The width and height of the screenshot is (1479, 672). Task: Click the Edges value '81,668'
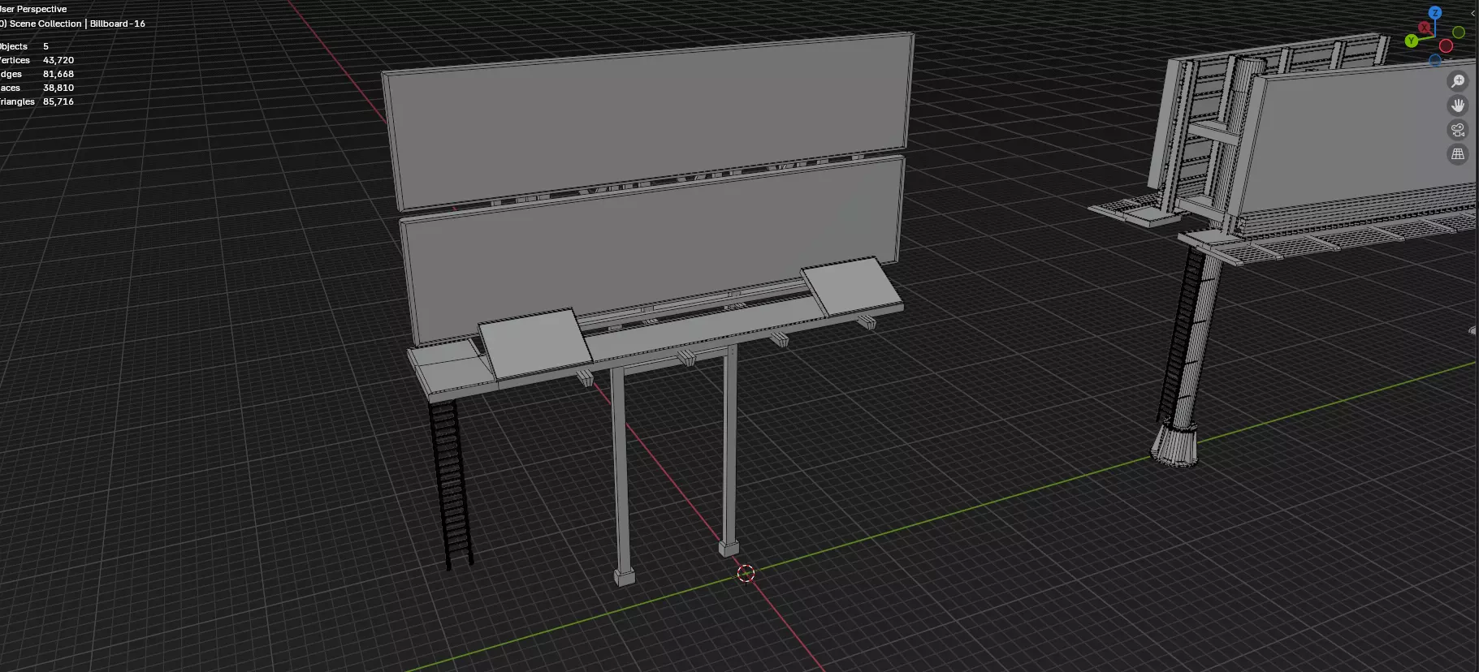click(58, 74)
